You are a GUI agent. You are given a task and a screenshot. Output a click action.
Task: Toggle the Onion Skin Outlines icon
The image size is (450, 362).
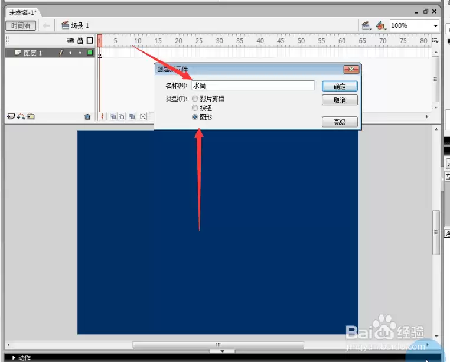122,116
